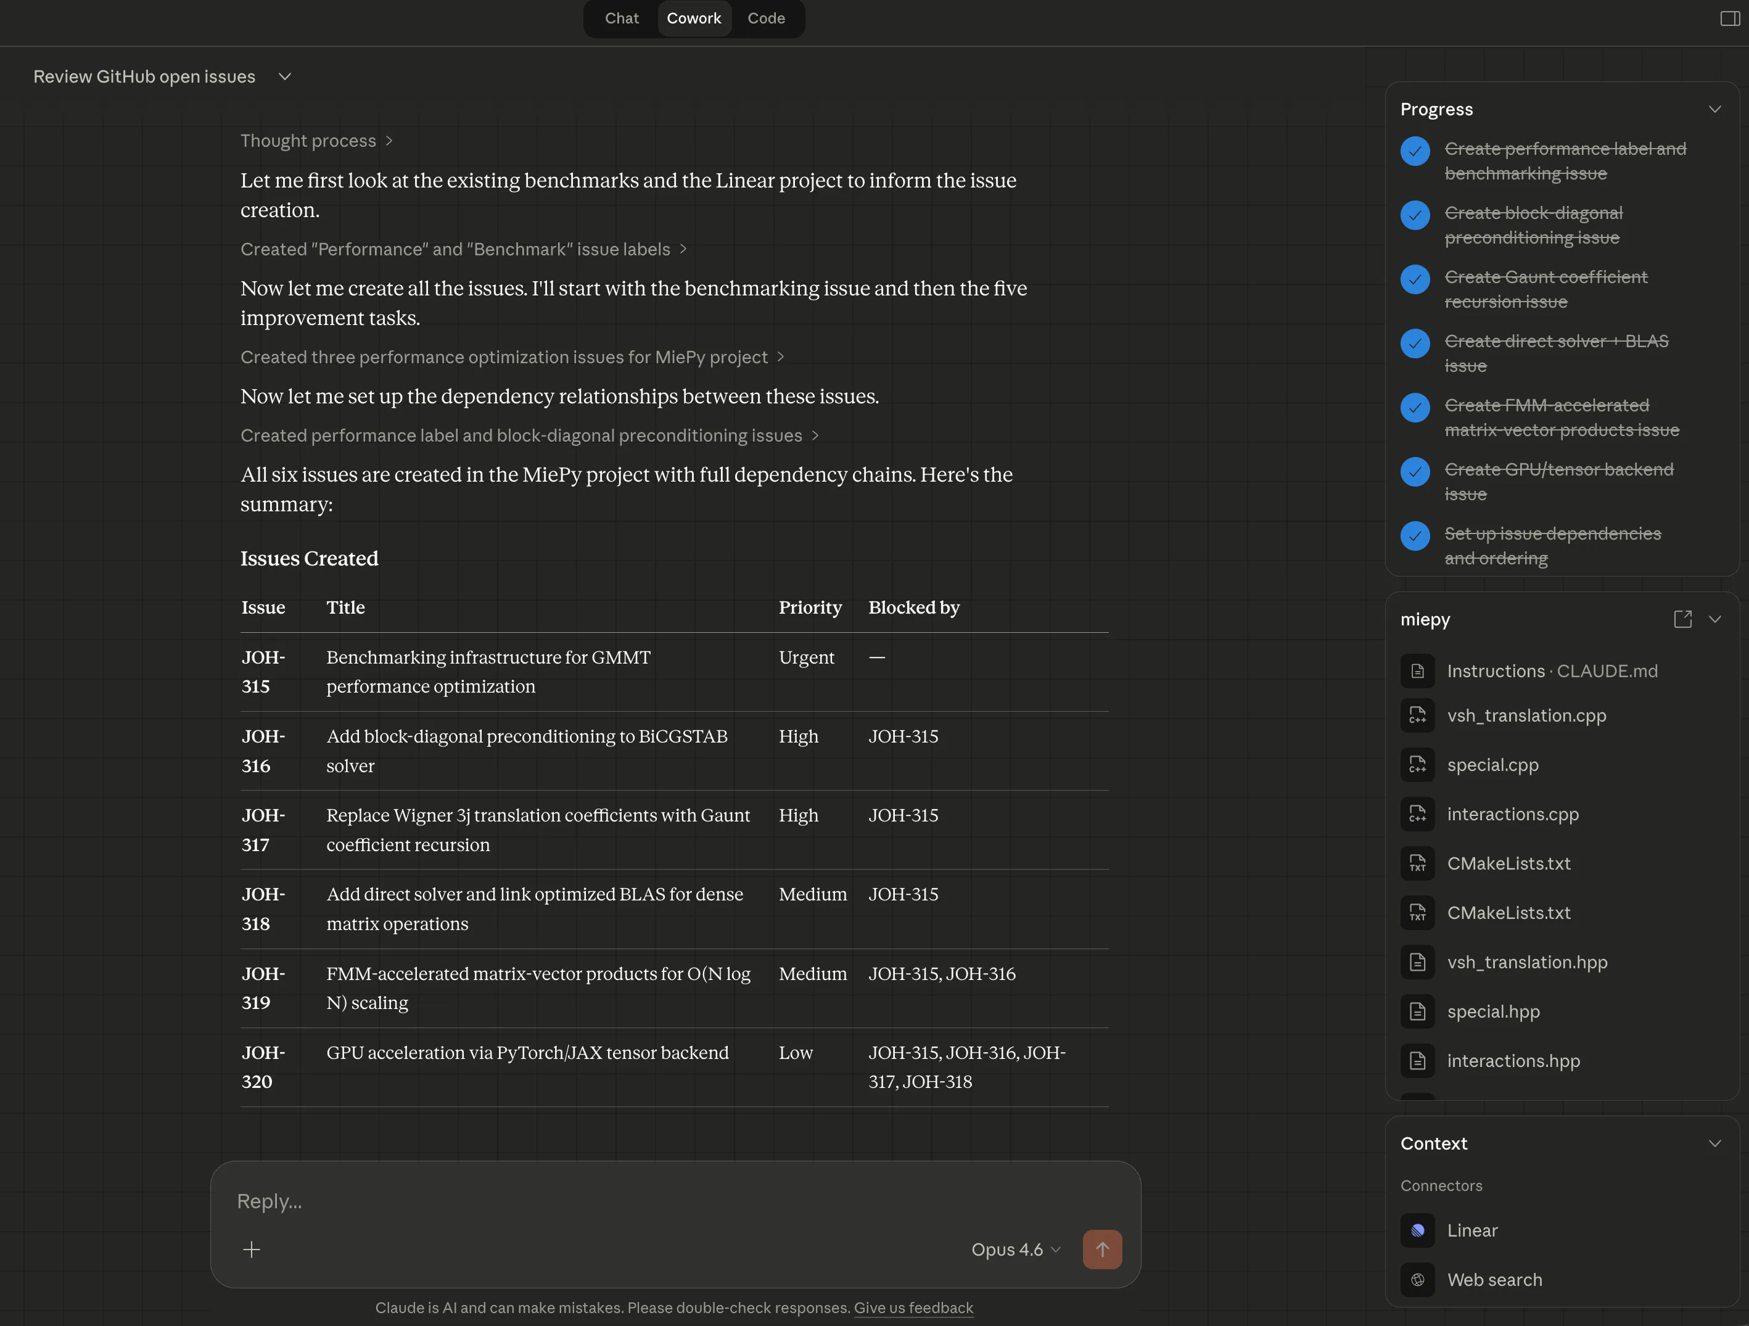The width and height of the screenshot is (1749, 1326).
Task: Open miepy folder in external window icon
Action: pyautogui.click(x=1682, y=619)
